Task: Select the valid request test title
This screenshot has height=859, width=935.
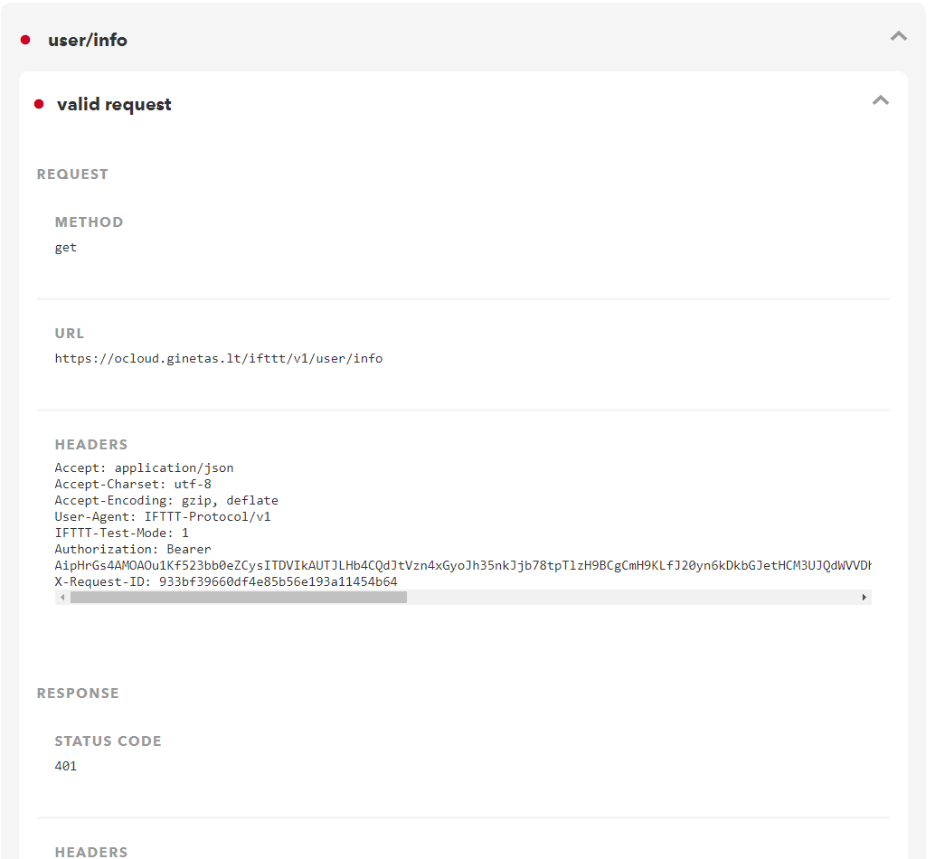Action: (x=114, y=104)
